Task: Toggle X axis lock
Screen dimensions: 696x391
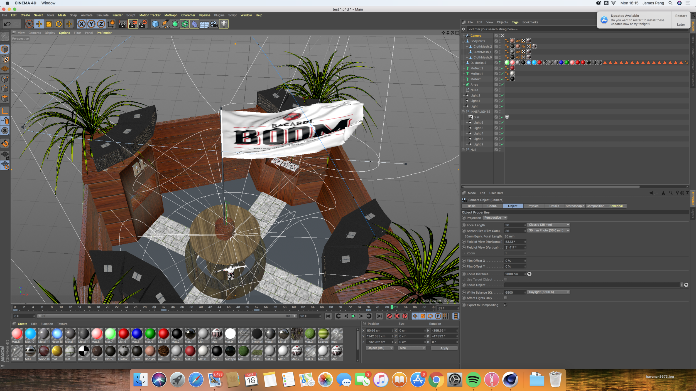Action: pos(81,24)
